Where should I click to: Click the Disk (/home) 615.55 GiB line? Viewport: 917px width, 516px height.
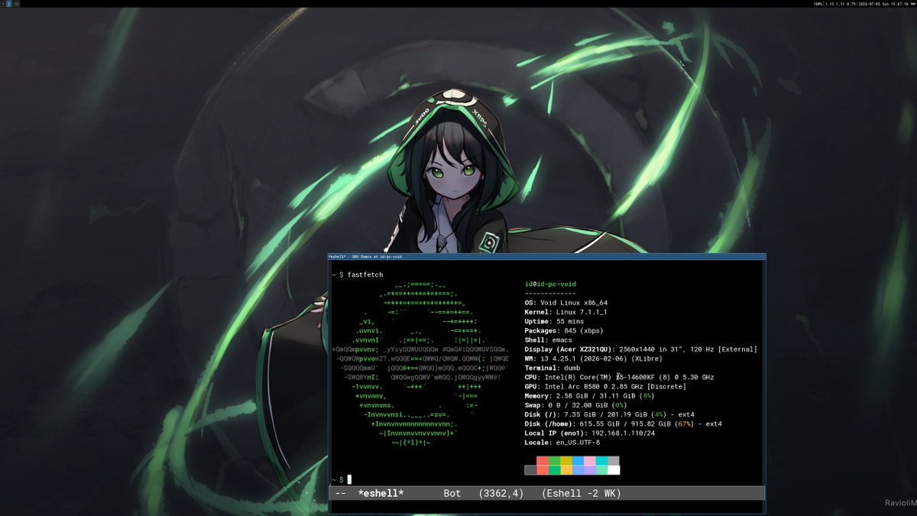pos(623,424)
